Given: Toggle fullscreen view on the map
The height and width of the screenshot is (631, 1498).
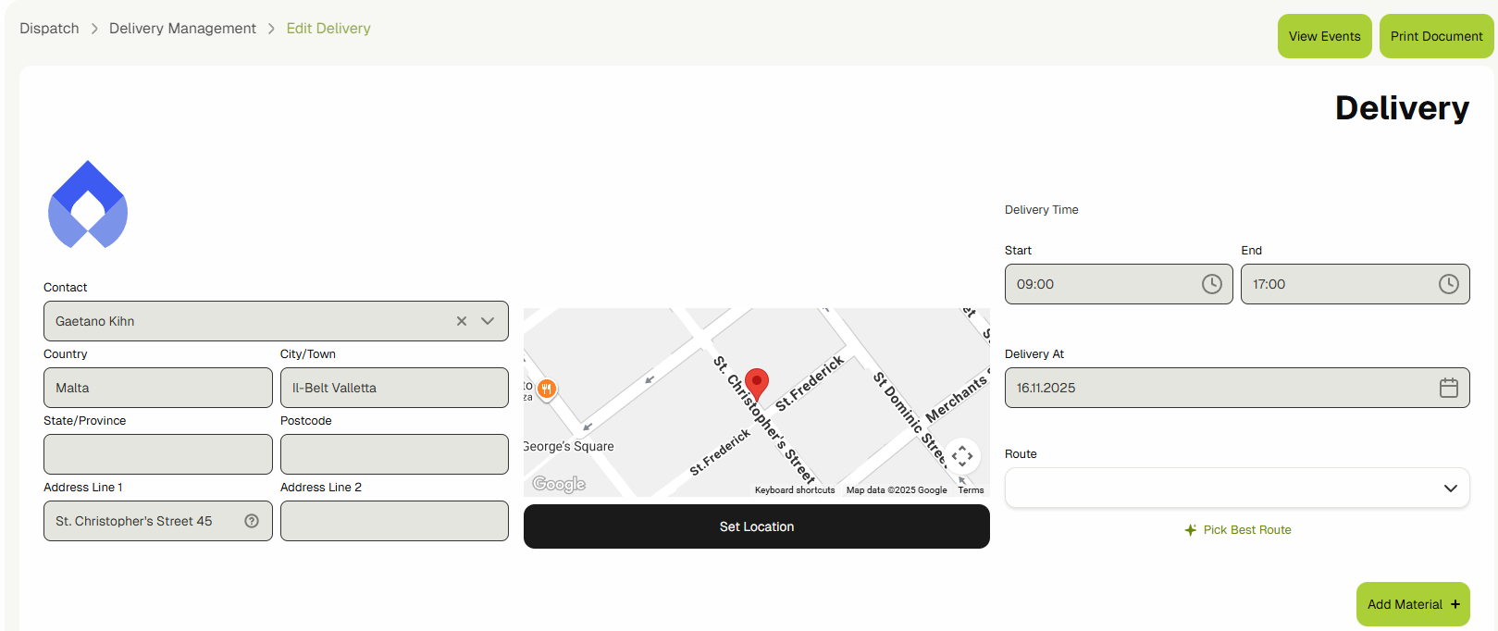Looking at the screenshot, I should pos(962,455).
